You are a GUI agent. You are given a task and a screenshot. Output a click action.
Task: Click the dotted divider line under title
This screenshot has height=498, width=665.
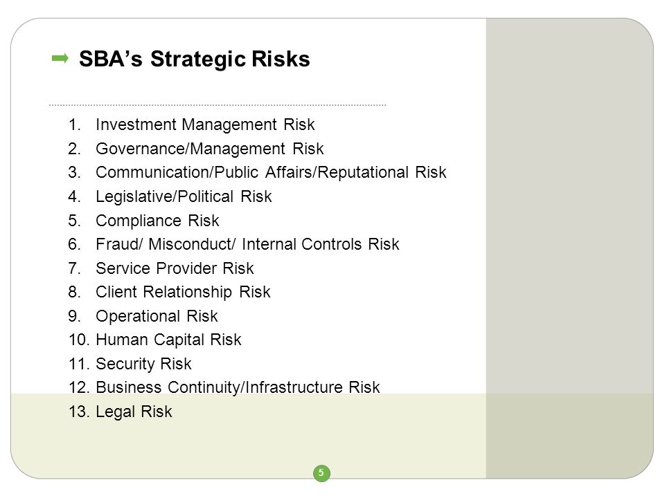pyautogui.click(x=218, y=105)
